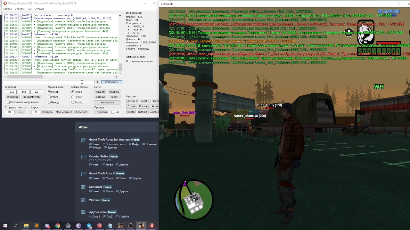The width and height of the screenshot is (410, 230).
Task: Start the Автошкола bot
Action: (x=107, y=103)
